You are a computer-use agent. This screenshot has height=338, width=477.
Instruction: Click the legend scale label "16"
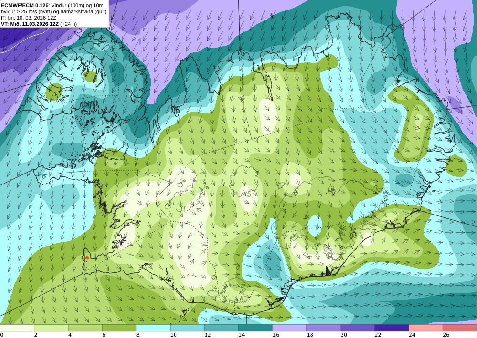point(276,335)
